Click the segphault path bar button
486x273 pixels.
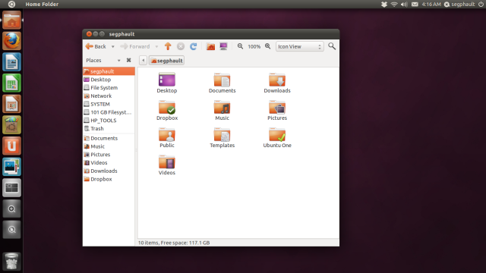167,61
